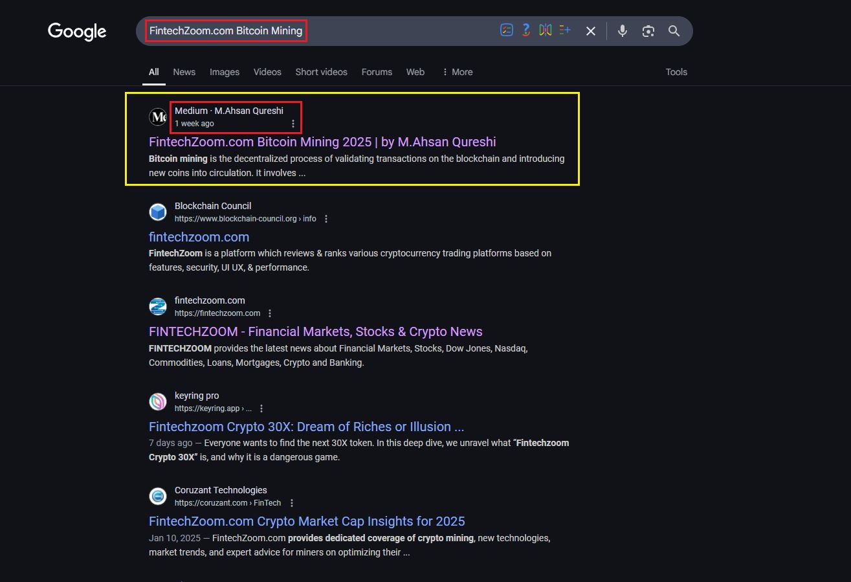
Task: Click the Medium favicon in first result
Action: [158, 117]
